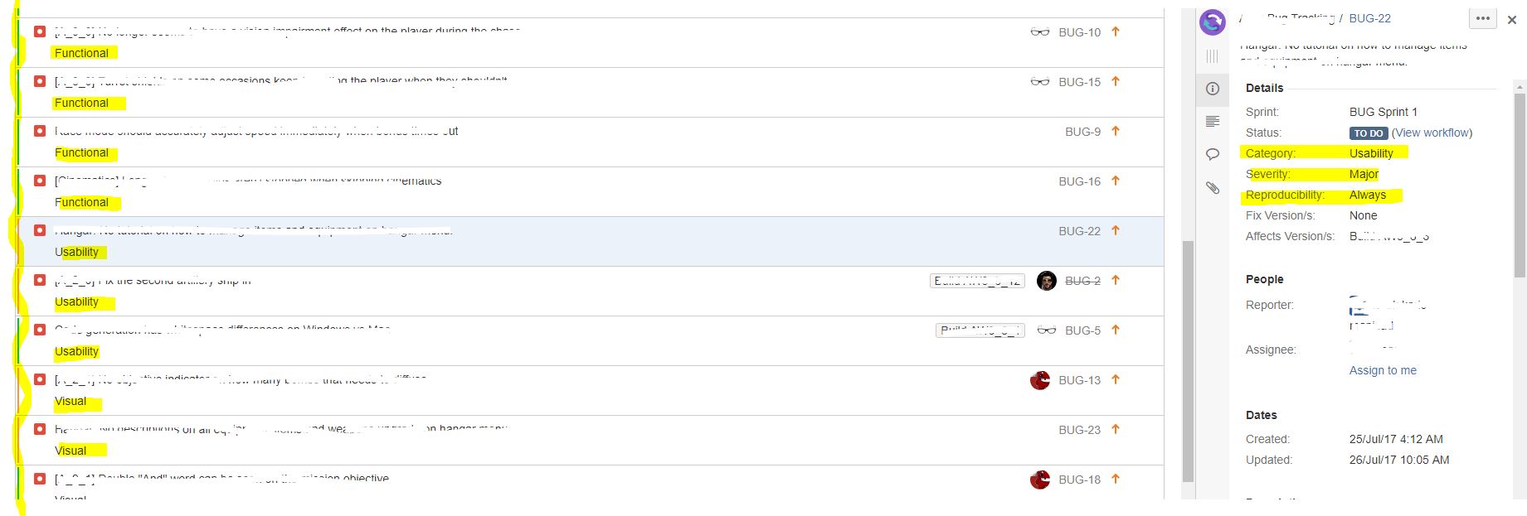Screen dimensions: 1527x516
Task: Click the Reproducibility value "Always"
Action: tap(1368, 195)
